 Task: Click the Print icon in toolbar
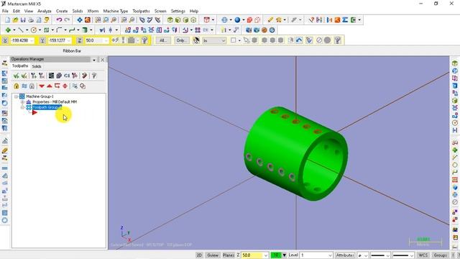click(x=31, y=20)
